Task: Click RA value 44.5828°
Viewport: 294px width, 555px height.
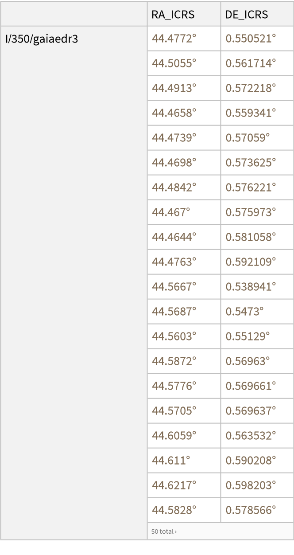Action: point(174,510)
